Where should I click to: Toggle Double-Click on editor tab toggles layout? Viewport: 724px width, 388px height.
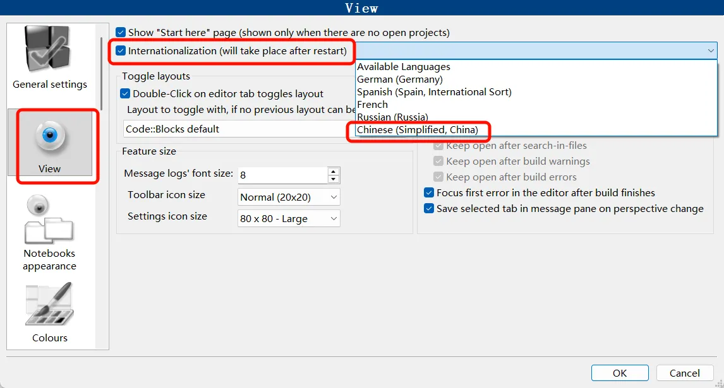pyautogui.click(x=125, y=93)
